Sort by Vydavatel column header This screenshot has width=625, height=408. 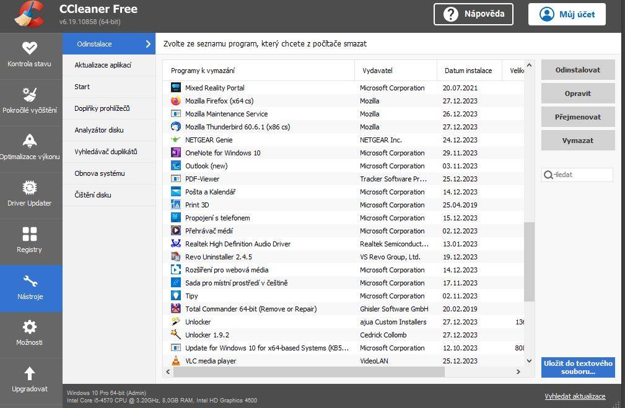(396, 71)
